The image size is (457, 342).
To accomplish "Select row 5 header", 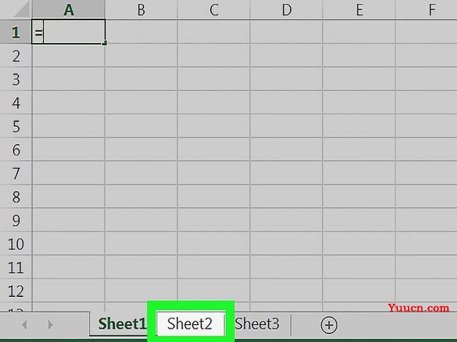I will coord(16,127).
